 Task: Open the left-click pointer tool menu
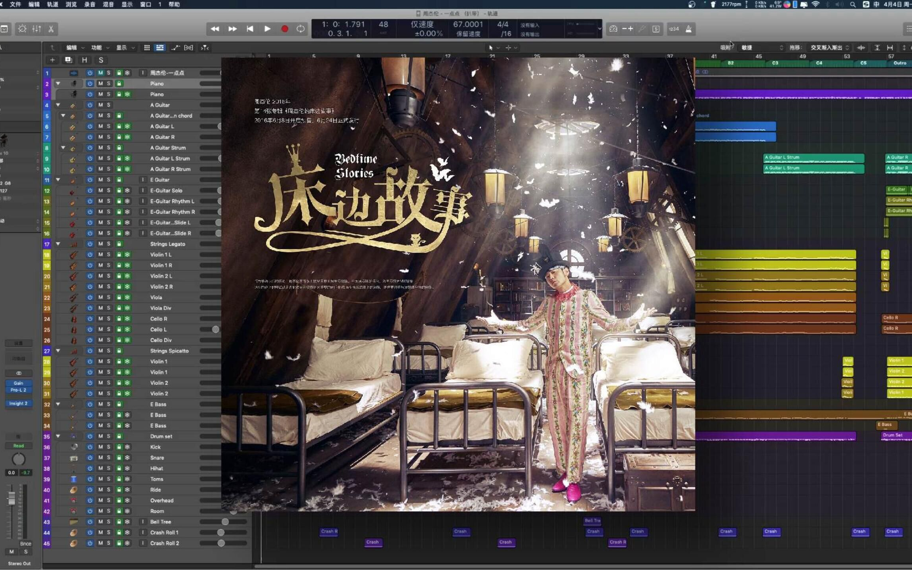(x=494, y=47)
